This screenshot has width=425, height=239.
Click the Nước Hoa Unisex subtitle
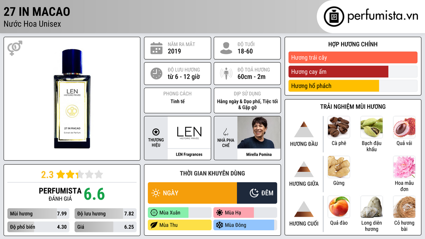click(32, 24)
